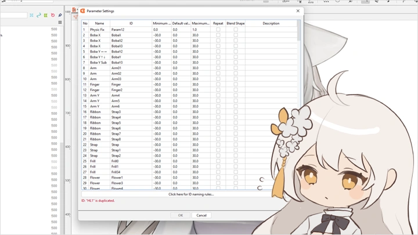Click the curved arrow icon in left panel toolbar
Viewport: 418px width, 235px height.
pyautogui.click(x=39, y=15)
